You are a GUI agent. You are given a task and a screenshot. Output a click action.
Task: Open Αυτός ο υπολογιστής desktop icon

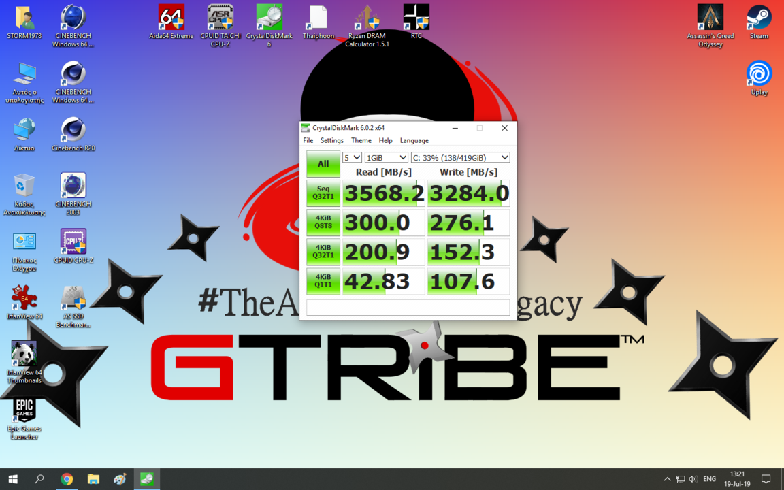point(24,82)
